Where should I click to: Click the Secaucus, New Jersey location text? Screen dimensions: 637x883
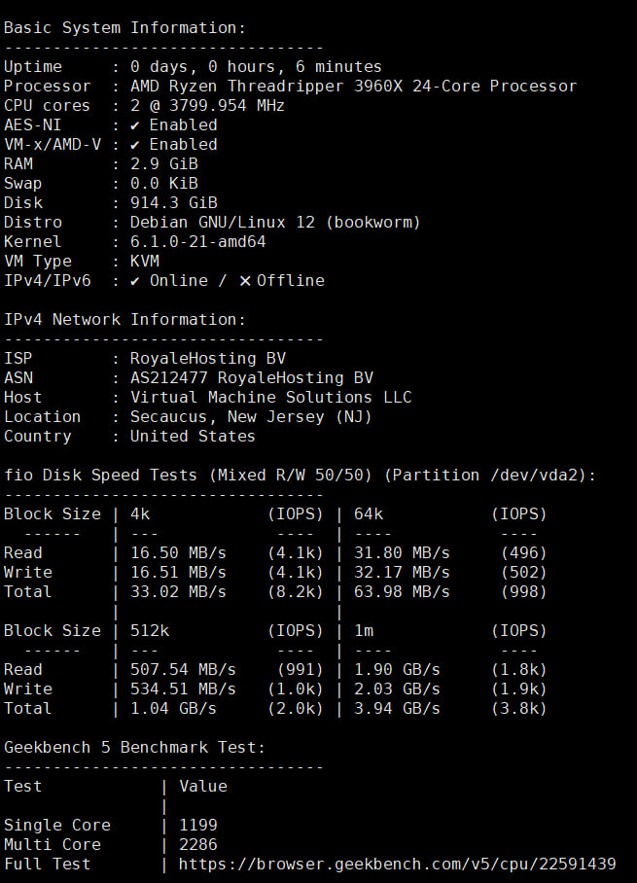(251, 416)
